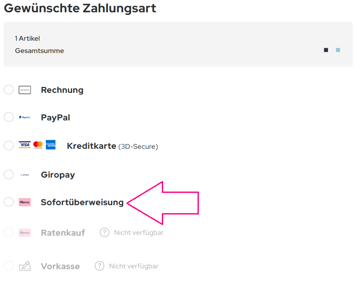Click the Visa card logo
The width and height of the screenshot is (356, 284).
(25, 145)
